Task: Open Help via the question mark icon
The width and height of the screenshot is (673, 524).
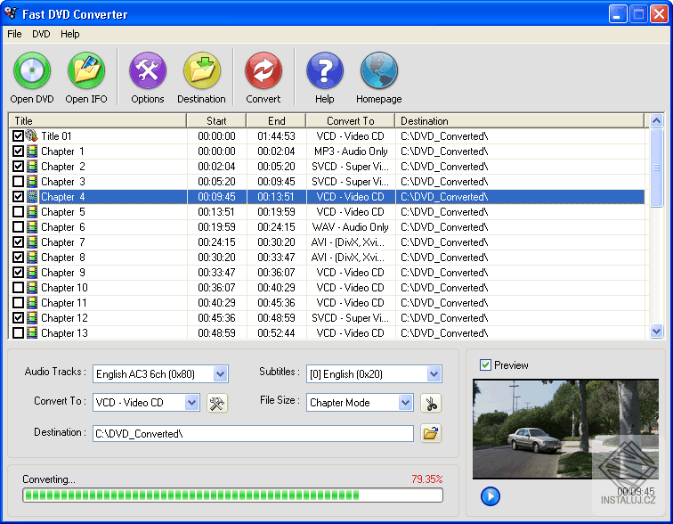Action: tap(324, 71)
